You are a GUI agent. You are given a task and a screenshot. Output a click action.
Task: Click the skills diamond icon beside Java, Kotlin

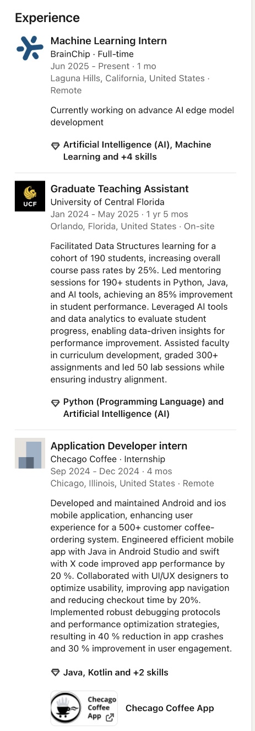(x=55, y=672)
